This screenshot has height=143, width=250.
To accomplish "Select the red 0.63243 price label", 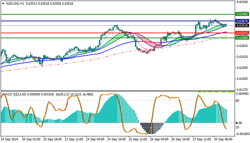I will (242, 33).
